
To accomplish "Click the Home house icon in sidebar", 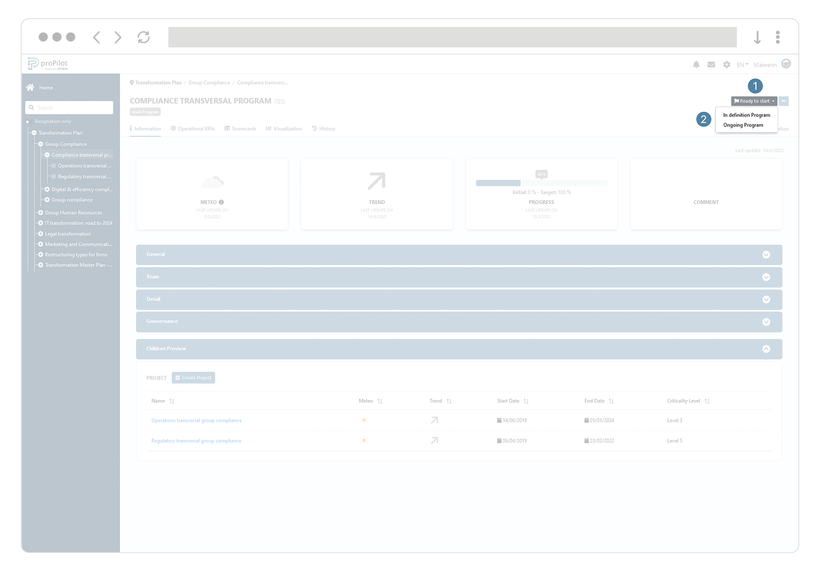I will (30, 87).
